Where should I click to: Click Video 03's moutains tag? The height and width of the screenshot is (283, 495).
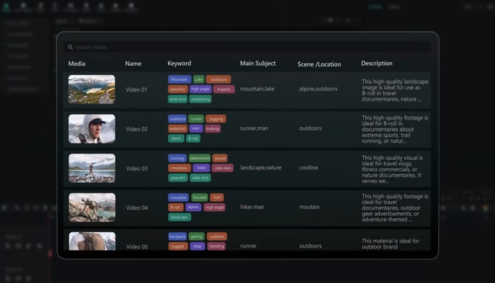click(179, 168)
